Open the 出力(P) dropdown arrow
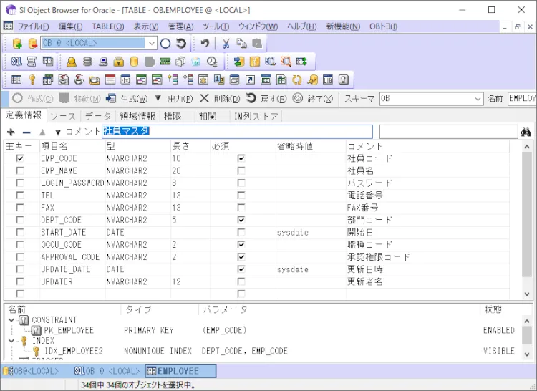The width and height of the screenshot is (537, 391). 158,99
